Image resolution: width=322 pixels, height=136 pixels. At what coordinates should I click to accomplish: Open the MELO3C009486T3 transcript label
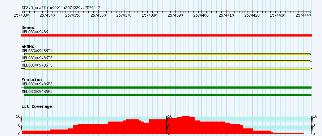pos(37,65)
